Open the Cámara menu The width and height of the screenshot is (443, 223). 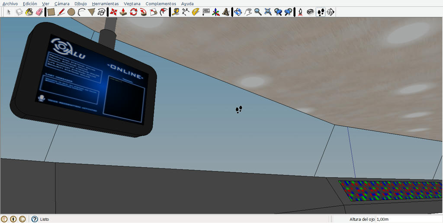tap(62, 3)
